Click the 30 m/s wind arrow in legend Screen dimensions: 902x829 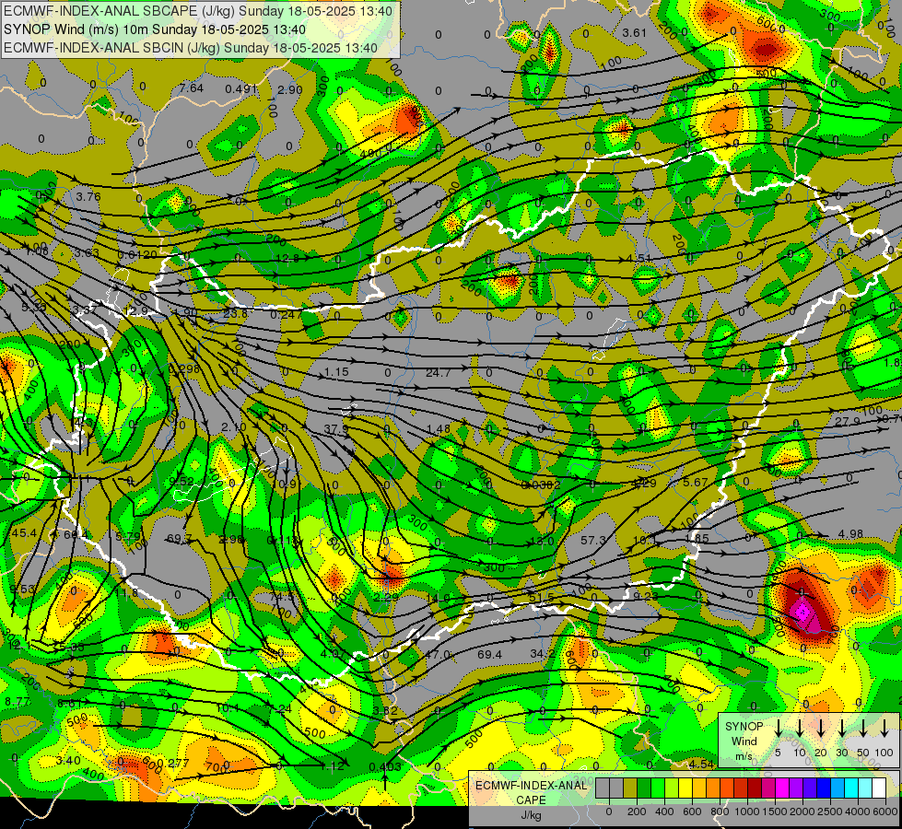pyautogui.click(x=841, y=729)
